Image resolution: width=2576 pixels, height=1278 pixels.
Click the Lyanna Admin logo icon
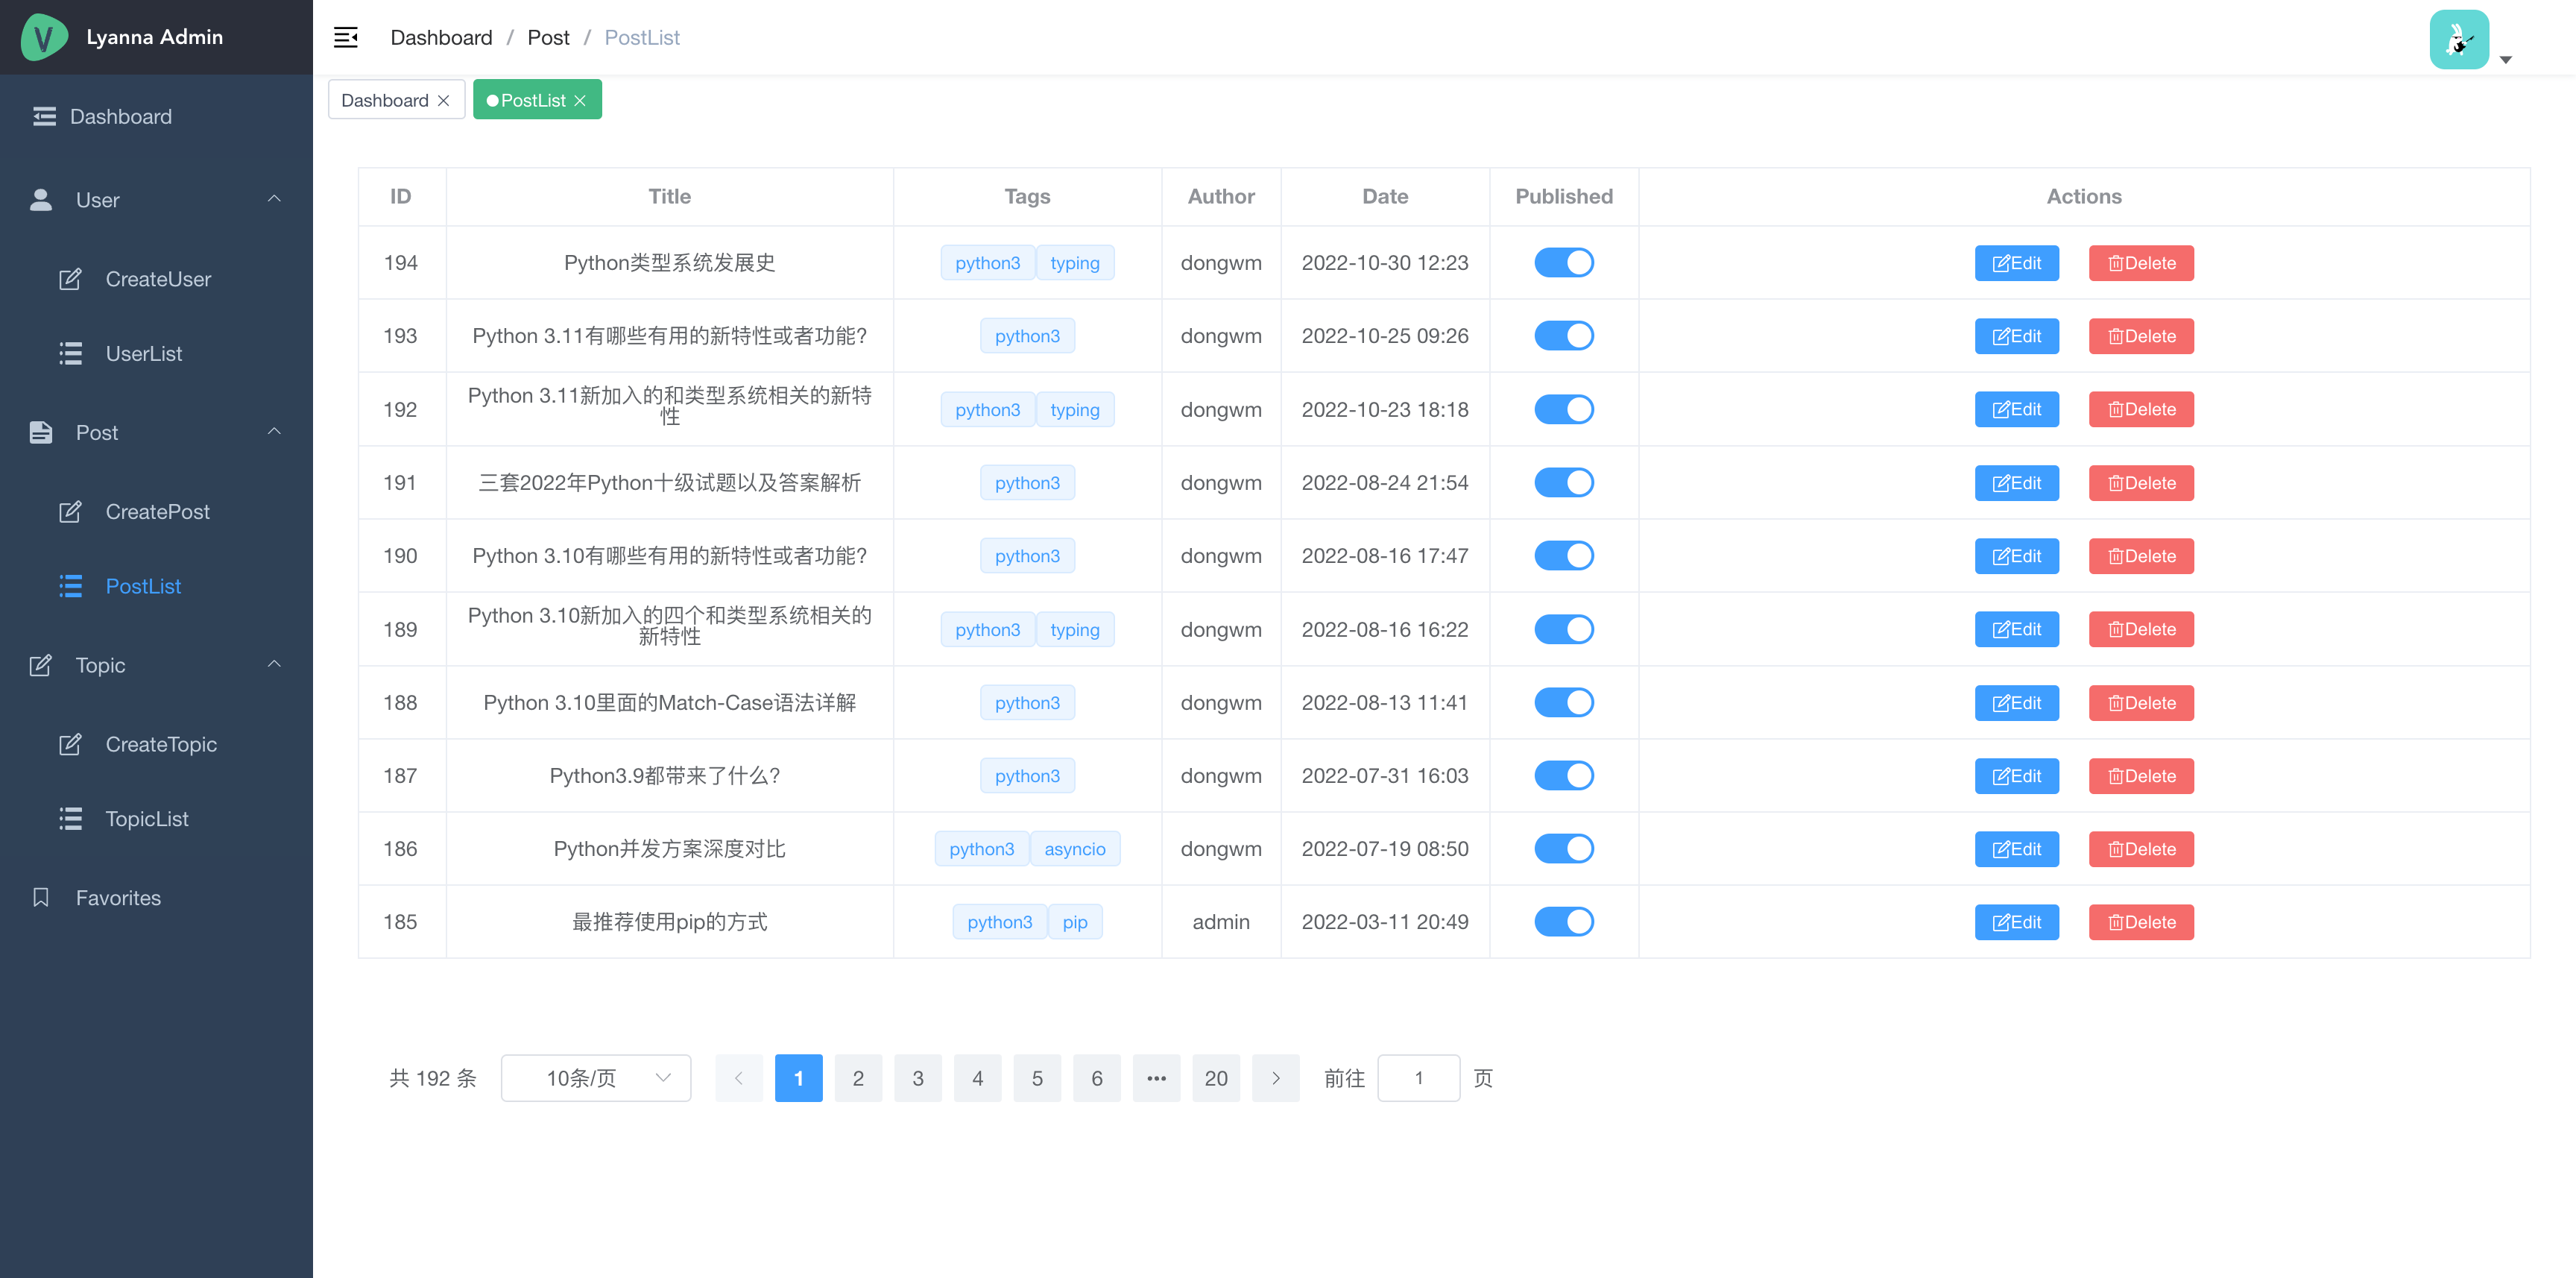tap(44, 37)
